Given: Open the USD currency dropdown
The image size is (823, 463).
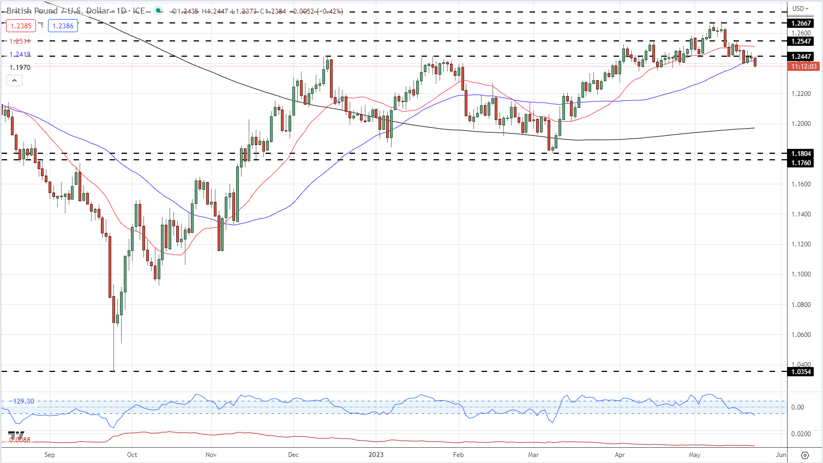Looking at the screenshot, I should (802, 8).
